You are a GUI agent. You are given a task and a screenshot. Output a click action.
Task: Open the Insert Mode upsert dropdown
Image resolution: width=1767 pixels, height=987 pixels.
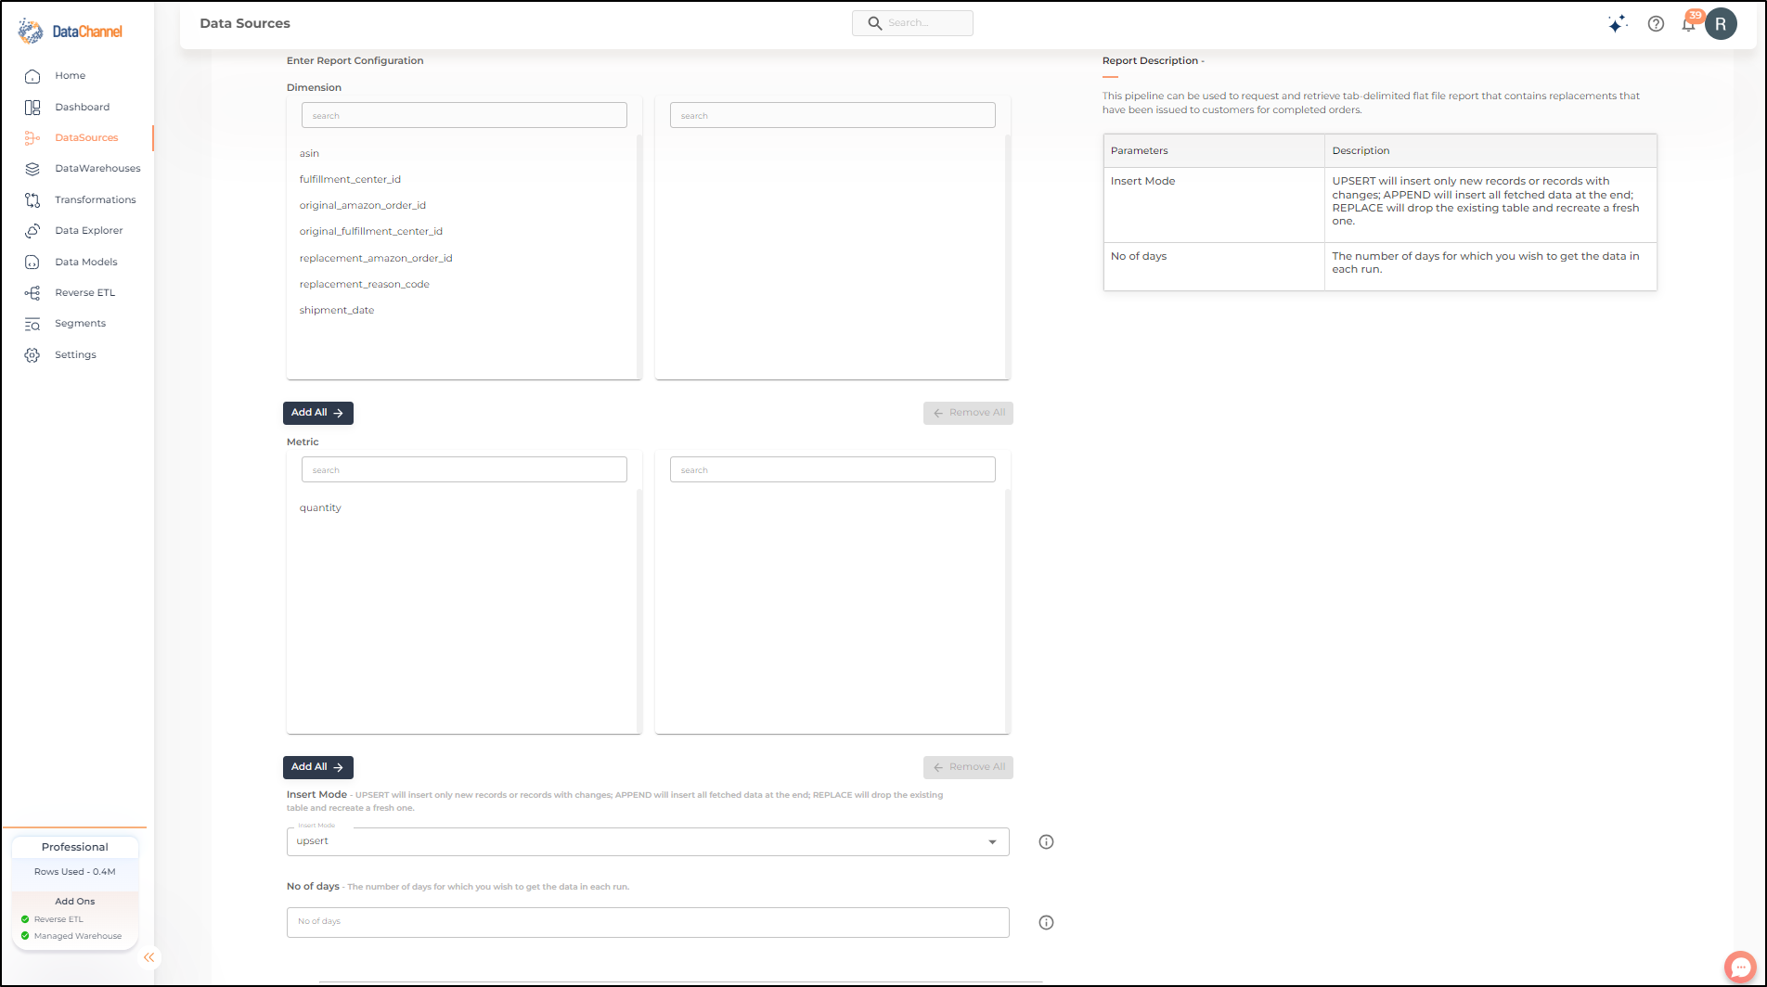coord(648,842)
